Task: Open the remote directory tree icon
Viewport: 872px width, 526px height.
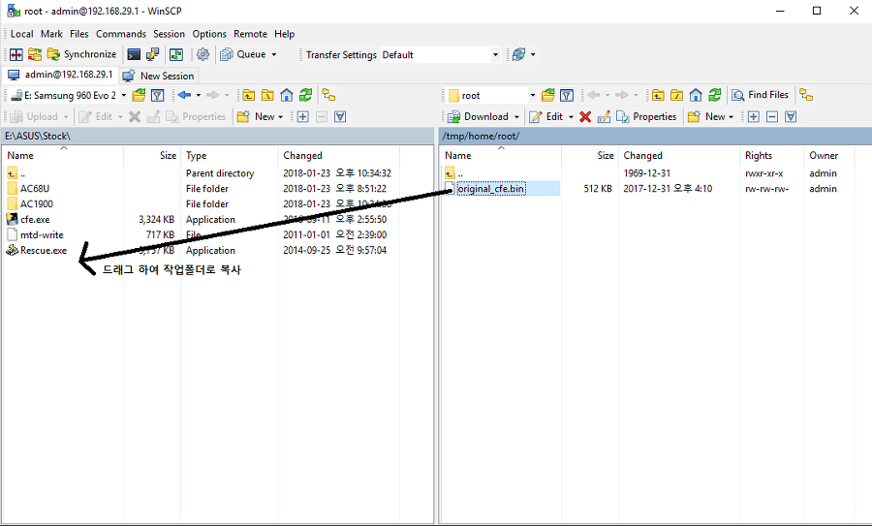Action: pos(805,95)
